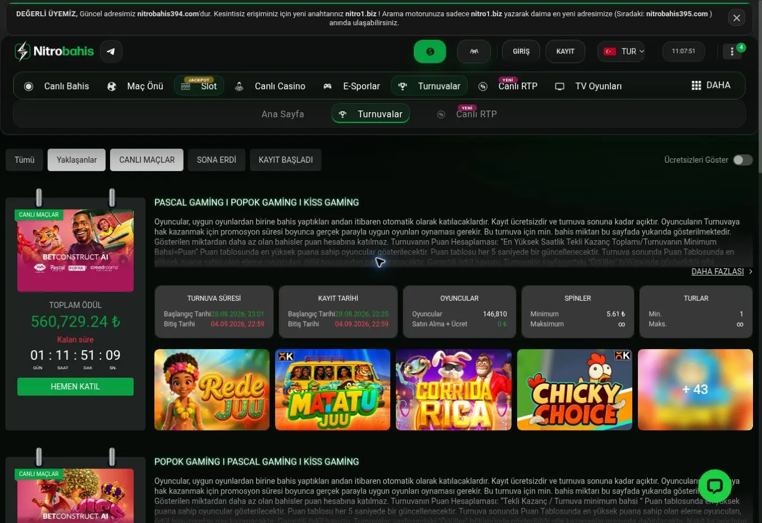
Task: Open the Canlı RTP sub-tab
Action: pos(467,114)
